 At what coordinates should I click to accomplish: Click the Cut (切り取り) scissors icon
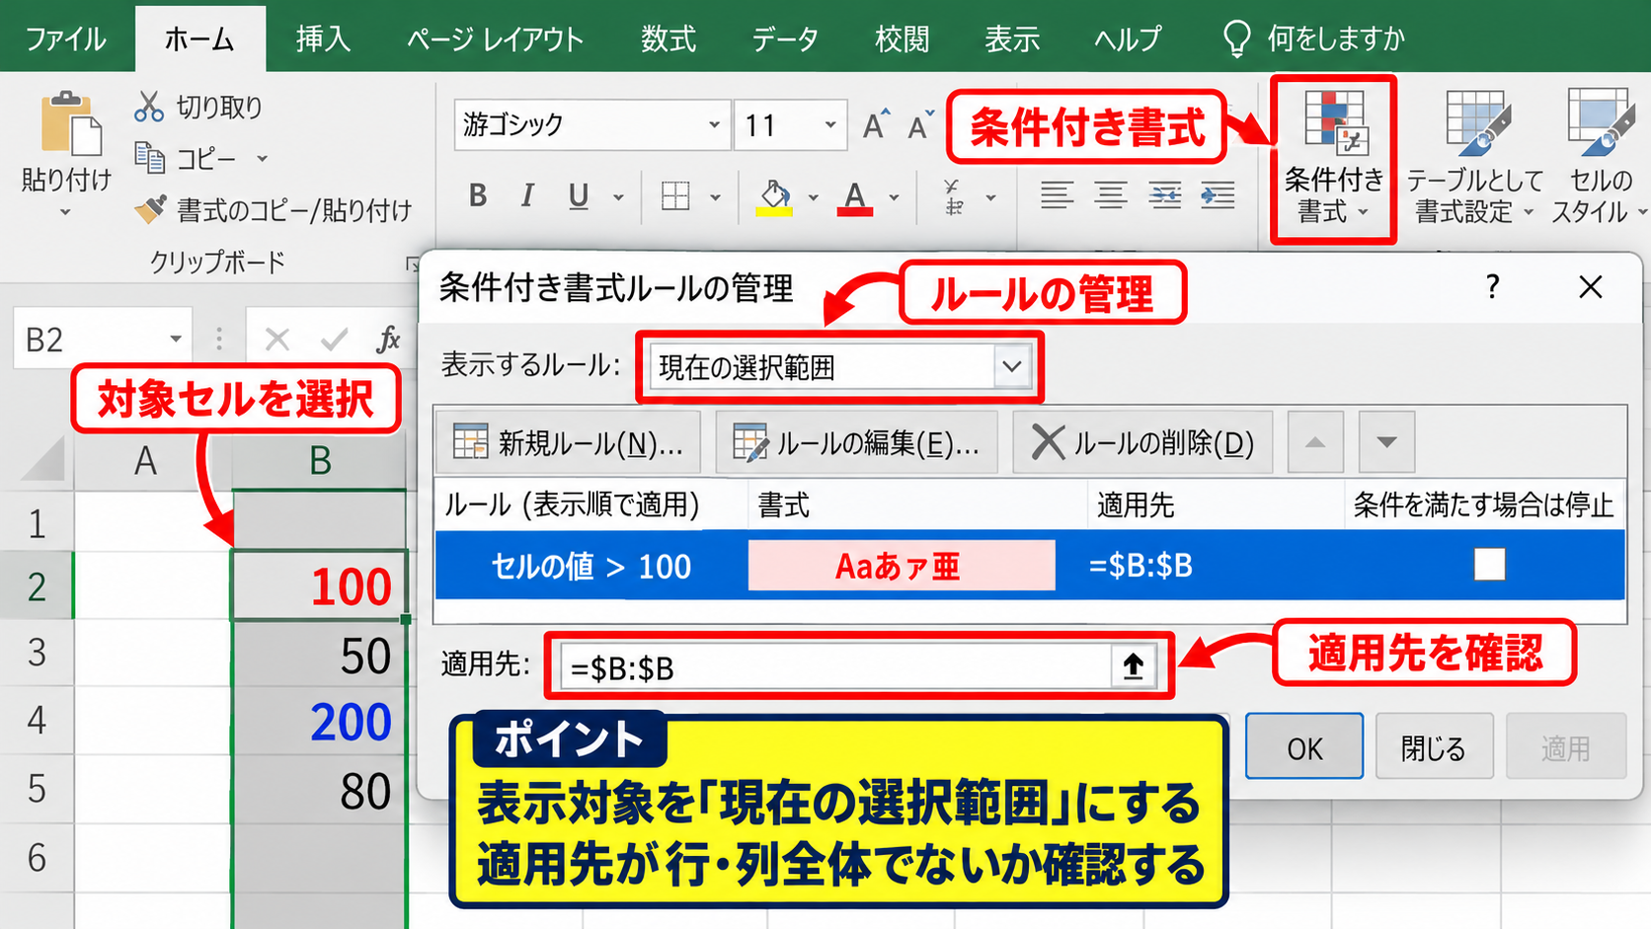pyautogui.click(x=148, y=107)
